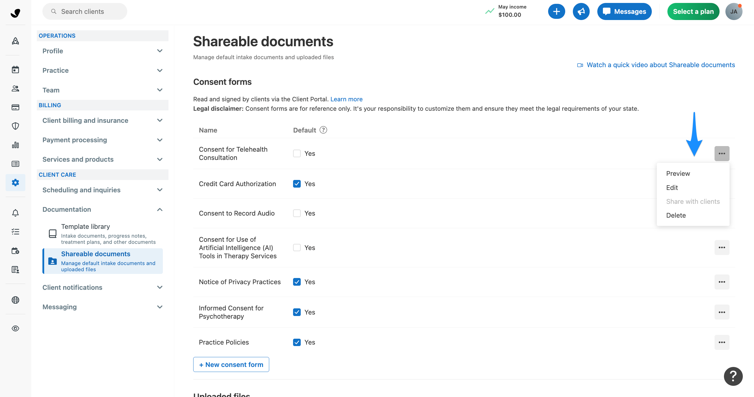Viewport: 754px width, 397px height.
Task: Open Shareable documents settings page
Action: (x=102, y=261)
